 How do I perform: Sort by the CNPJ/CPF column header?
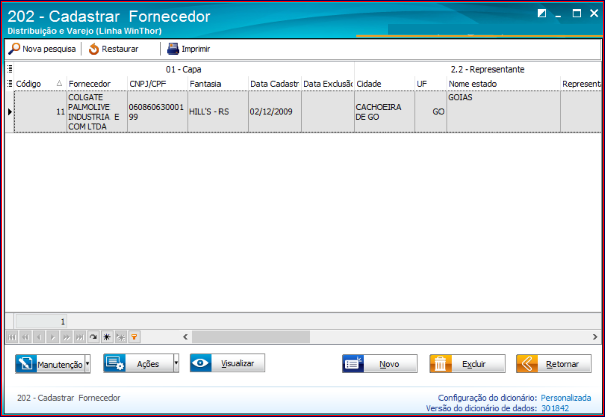[157, 84]
